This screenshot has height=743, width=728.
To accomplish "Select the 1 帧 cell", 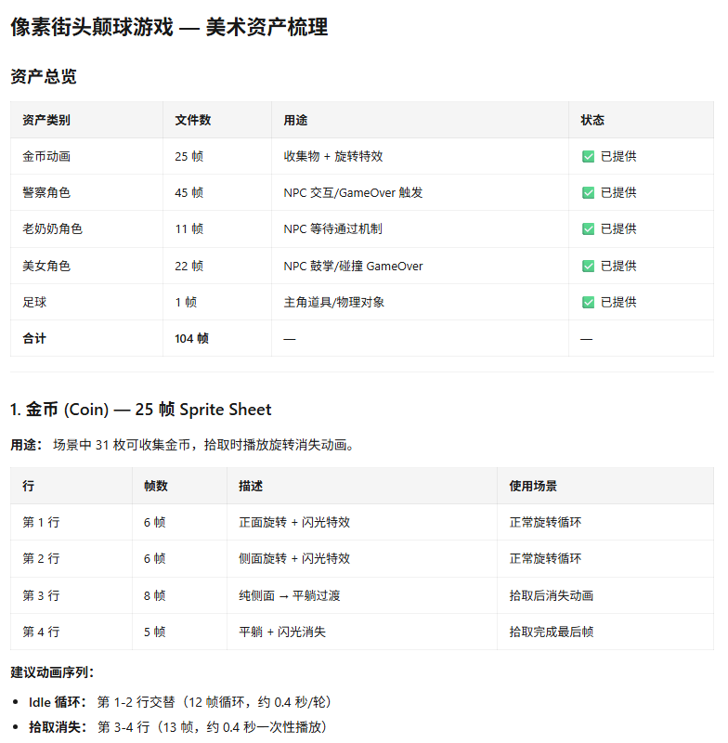I will pos(217,303).
